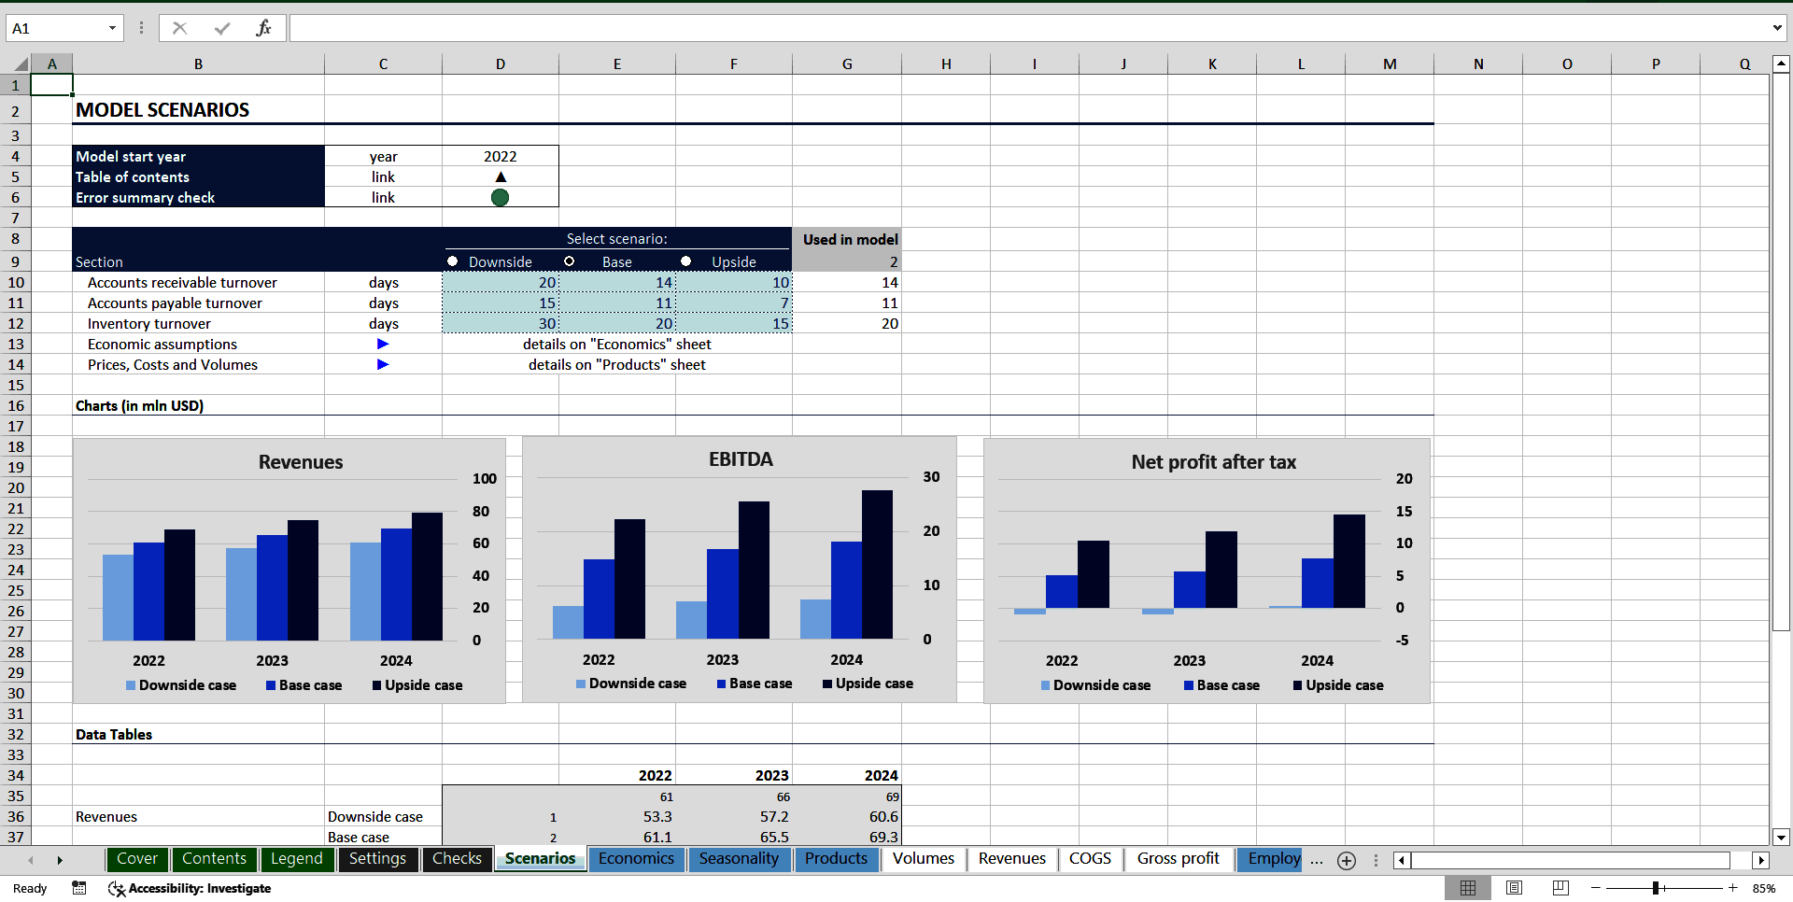The width and height of the screenshot is (1793, 902).
Task: Click the Prices, Costs and Volumes arrow
Action: pyautogui.click(x=383, y=365)
